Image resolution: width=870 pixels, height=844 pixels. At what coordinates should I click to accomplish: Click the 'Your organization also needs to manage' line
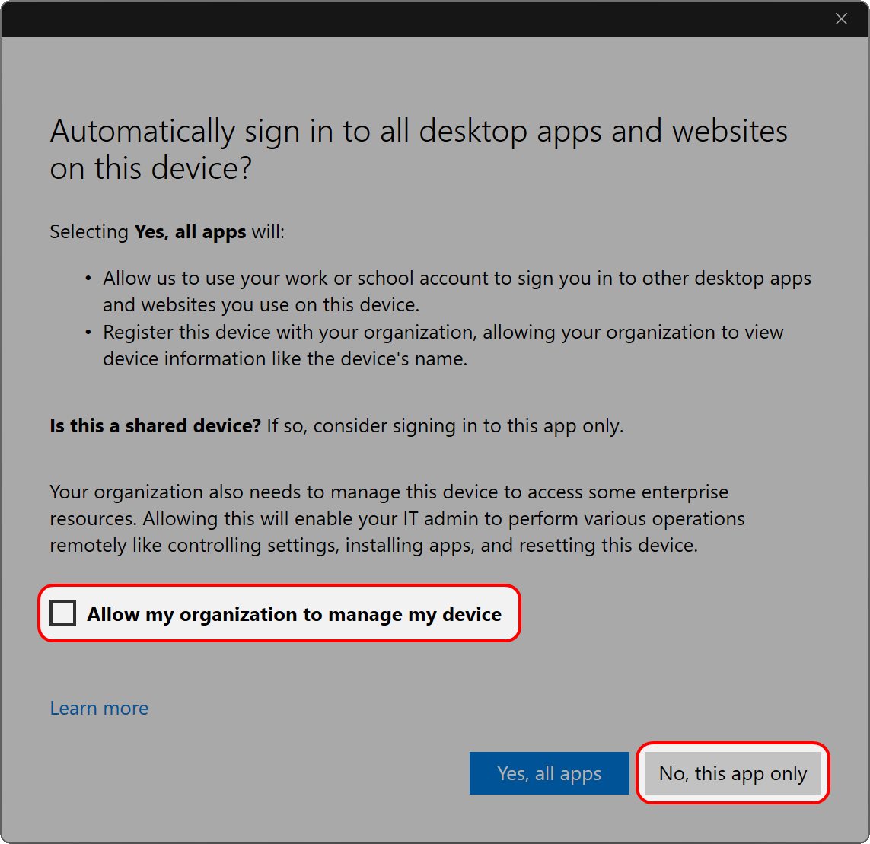[x=388, y=492]
